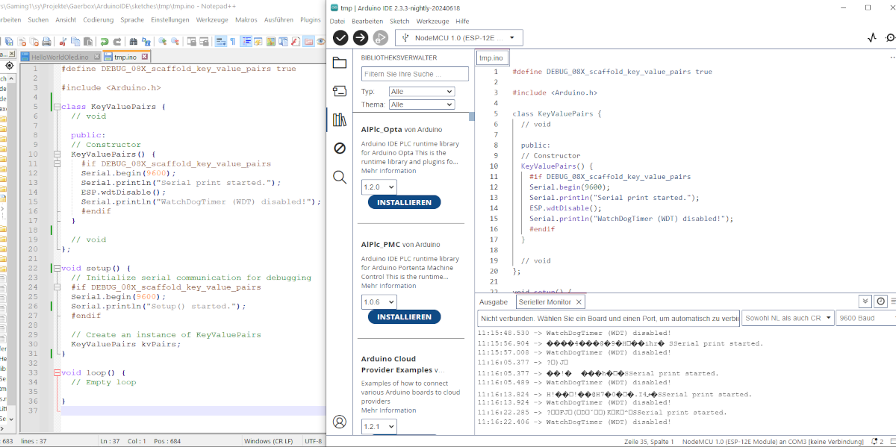
Task: Open the Boards Manager sidebar icon
Action: pos(340,91)
